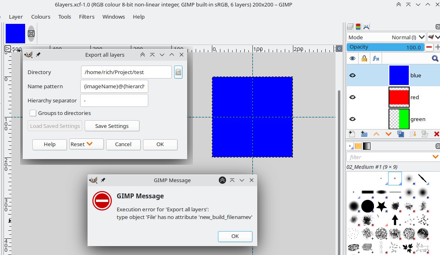Select the bubbles-pattern textured brush
This screenshot has height=255, width=440.
pyautogui.click(x=381, y=233)
